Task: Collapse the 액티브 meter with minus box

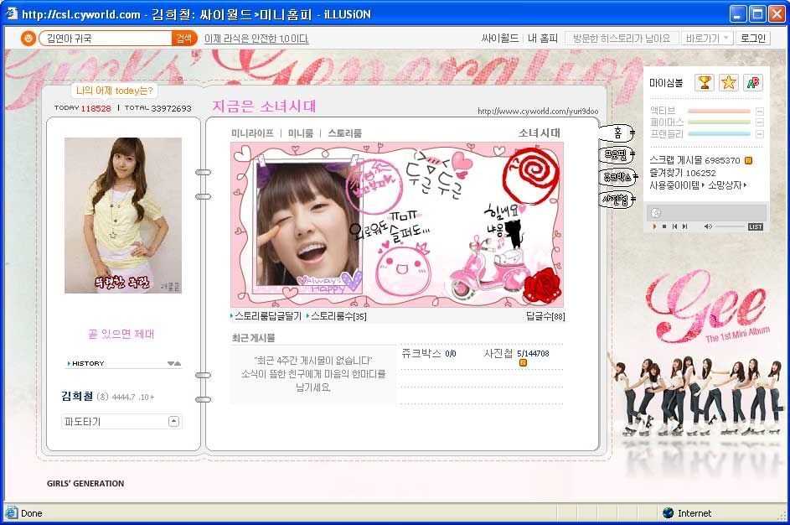Action: [x=760, y=111]
